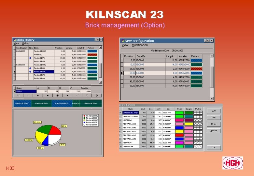The image size is (254, 176).
Task: Click the New configuration title bar icon
Action: [x=123, y=41]
